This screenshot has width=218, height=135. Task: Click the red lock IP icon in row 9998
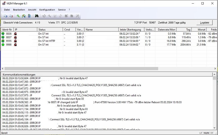pos(15,45)
